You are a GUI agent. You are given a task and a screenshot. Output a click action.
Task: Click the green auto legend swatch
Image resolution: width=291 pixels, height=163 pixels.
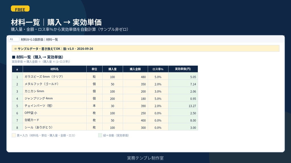(100, 135)
